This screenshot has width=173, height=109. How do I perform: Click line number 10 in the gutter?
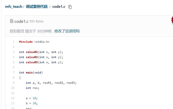coord(13,88)
